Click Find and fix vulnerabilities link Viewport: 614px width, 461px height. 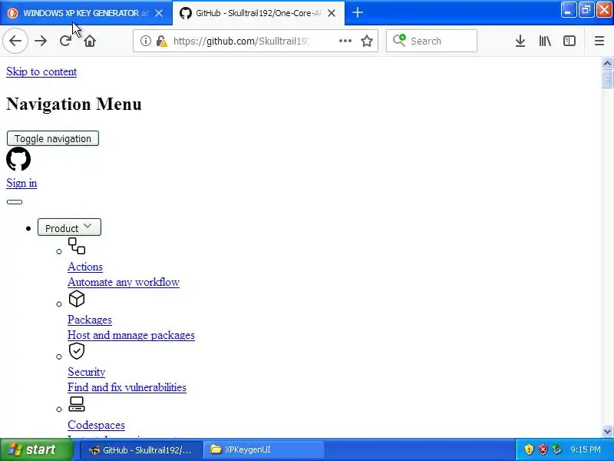pos(127,388)
